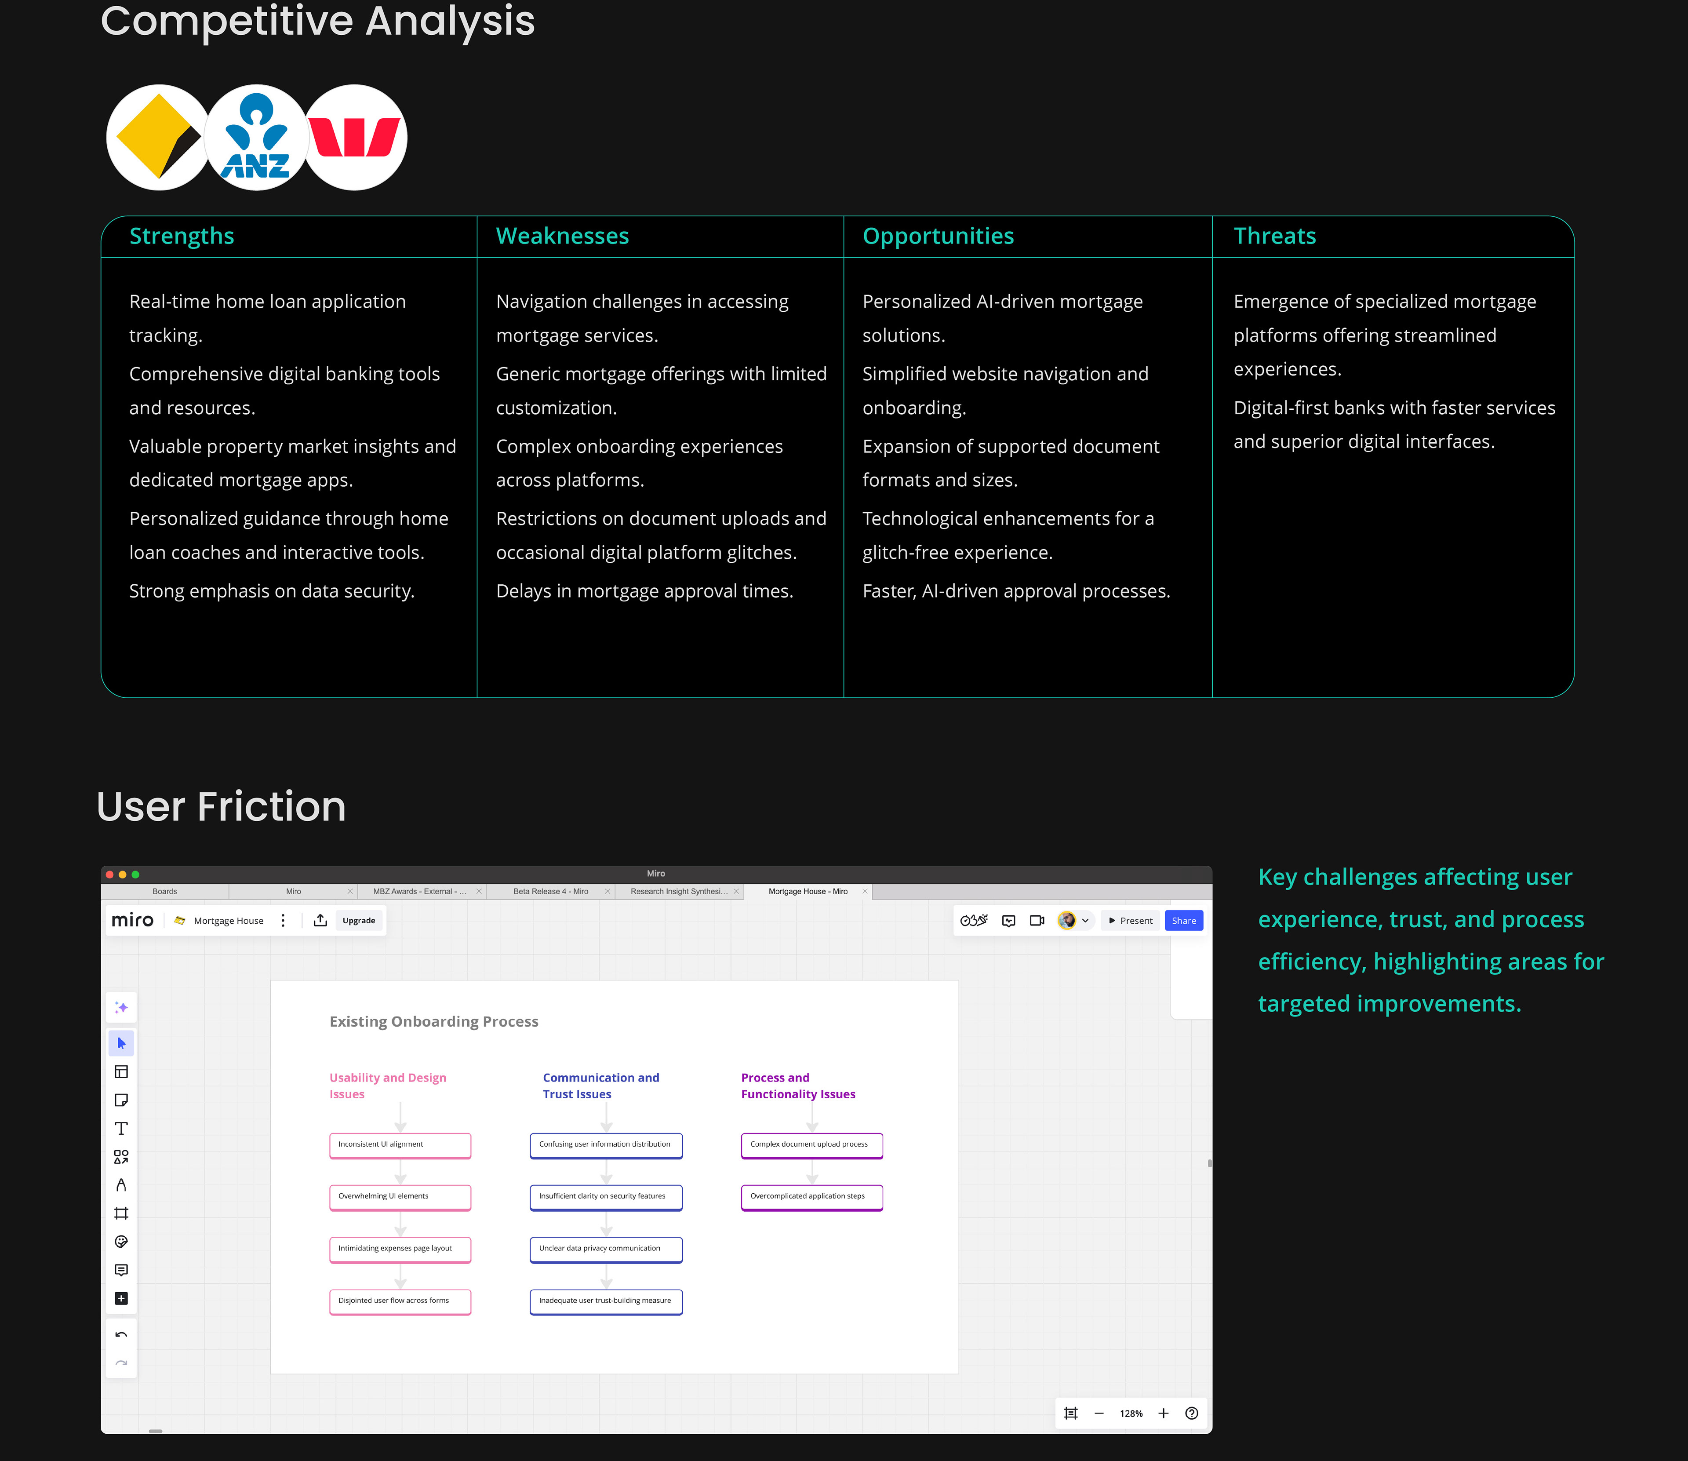1688x1461 pixels.
Task: Expand user avatar dropdown chevron
Action: [1085, 921]
